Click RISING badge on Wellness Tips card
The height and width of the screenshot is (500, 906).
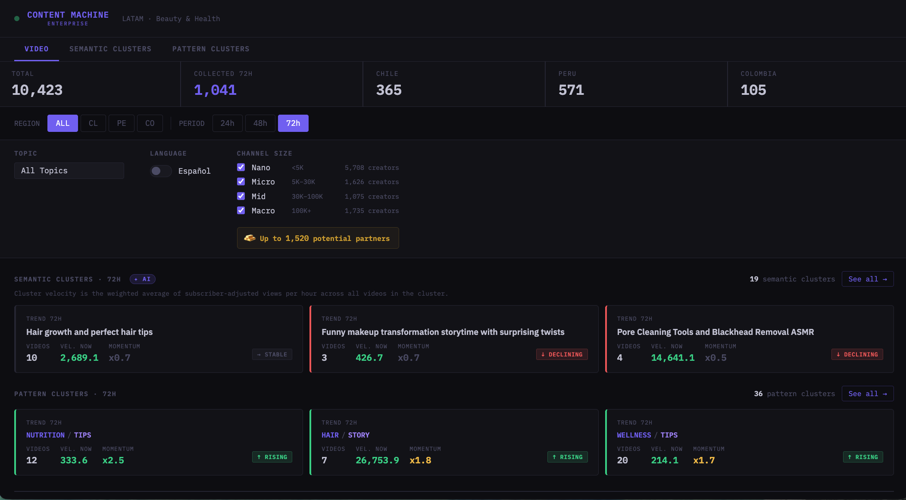(x=863, y=457)
